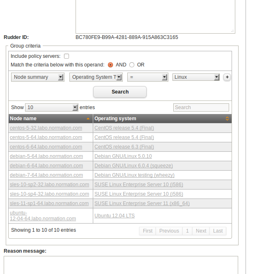Click the Rudder ID value text
255x274 pixels.
click(127, 37)
